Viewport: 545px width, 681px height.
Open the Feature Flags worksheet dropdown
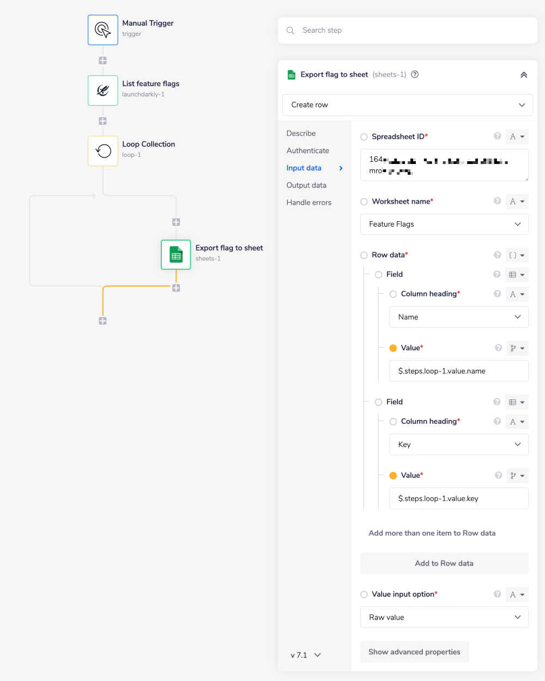coord(444,224)
